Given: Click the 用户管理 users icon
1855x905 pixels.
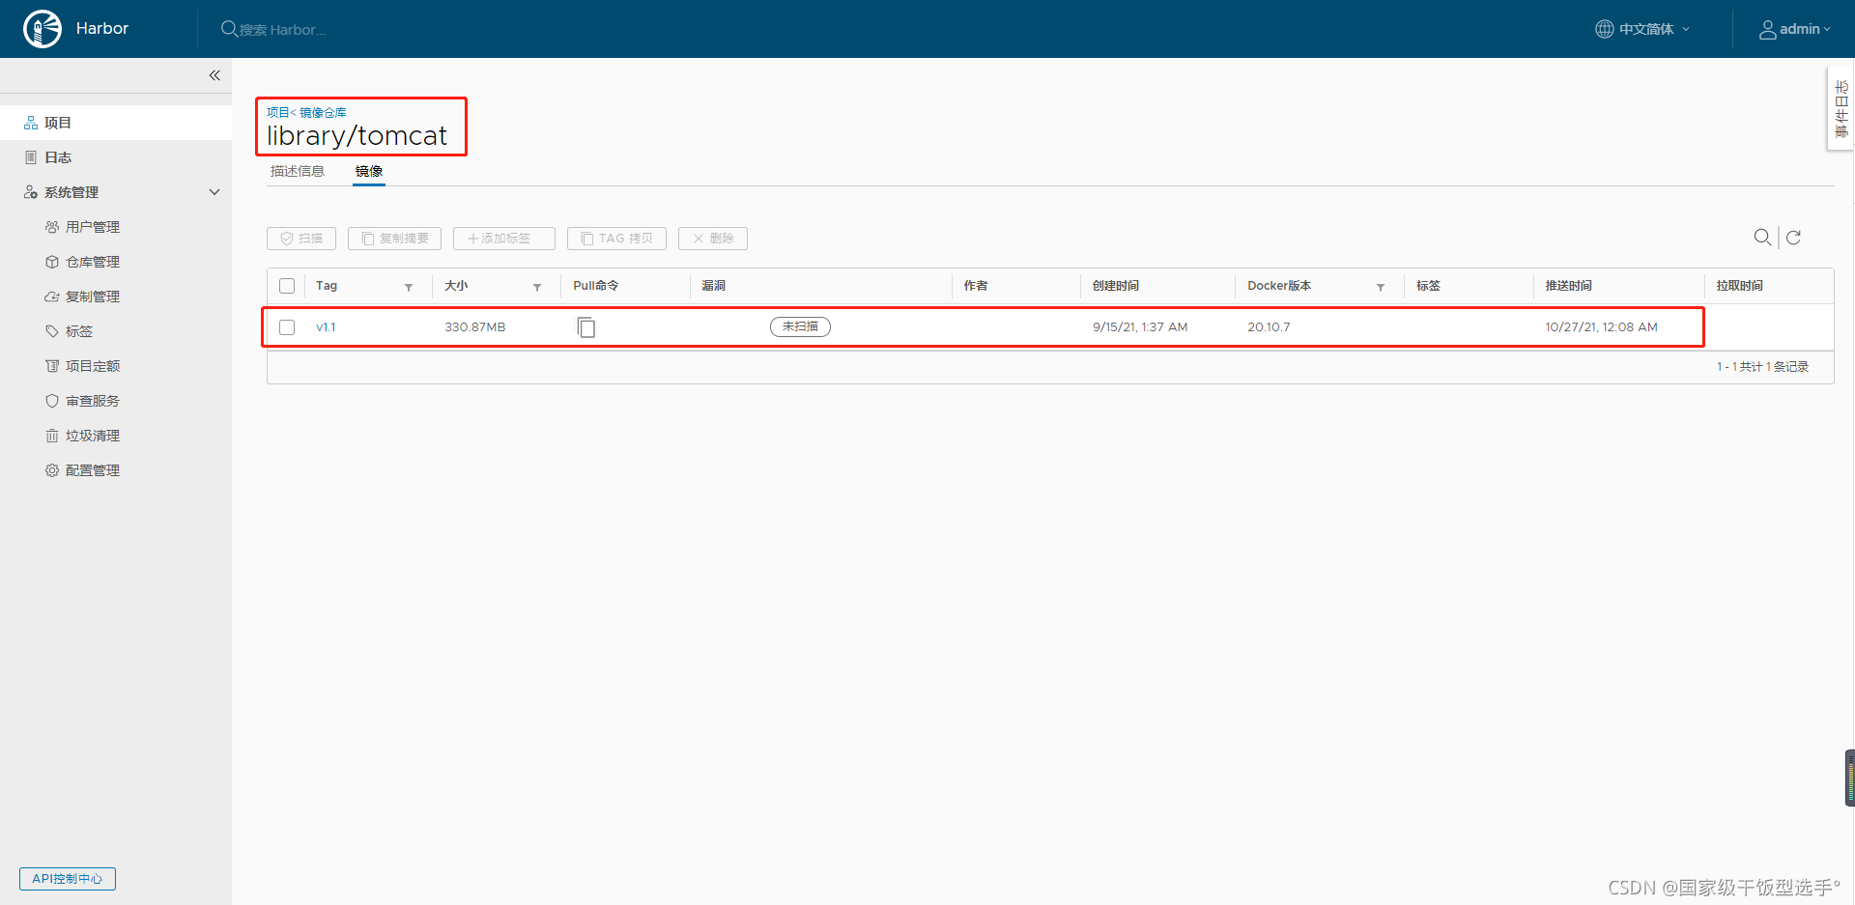Looking at the screenshot, I should tap(52, 227).
